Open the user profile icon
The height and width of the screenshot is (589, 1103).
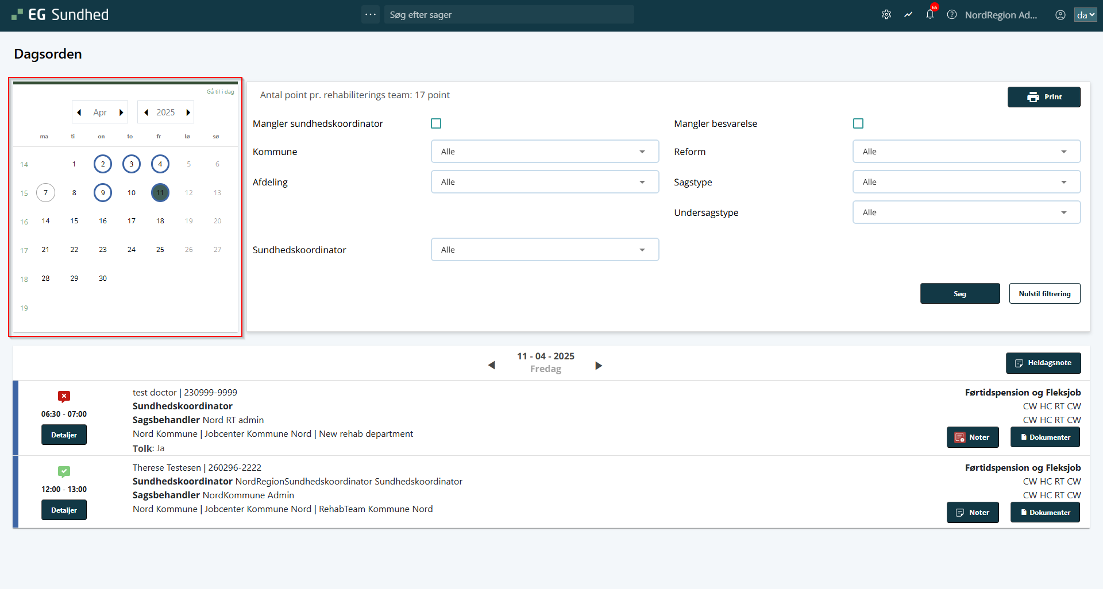(x=1060, y=15)
